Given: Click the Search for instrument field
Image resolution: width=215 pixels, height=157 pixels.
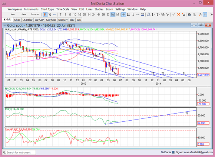Looking at the screenshot, I should (19, 153).
